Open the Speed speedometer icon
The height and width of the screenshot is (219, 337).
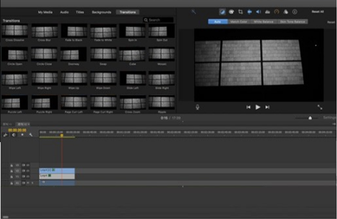click(277, 12)
